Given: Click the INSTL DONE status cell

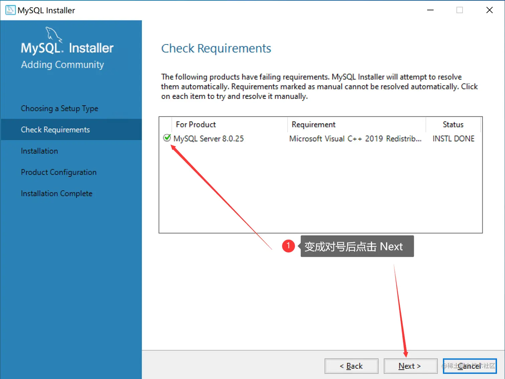Looking at the screenshot, I should pos(454,138).
